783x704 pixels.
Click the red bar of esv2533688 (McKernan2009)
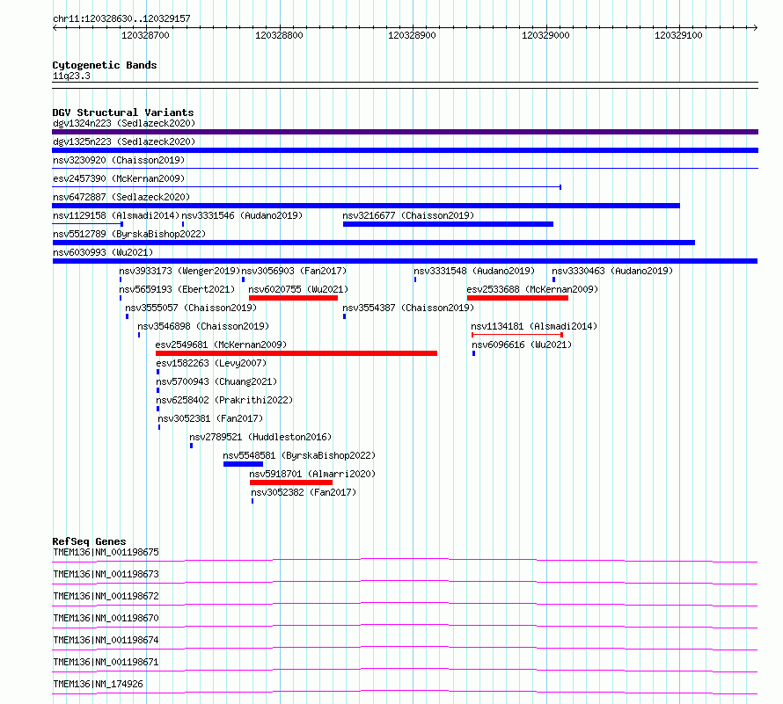517,298
